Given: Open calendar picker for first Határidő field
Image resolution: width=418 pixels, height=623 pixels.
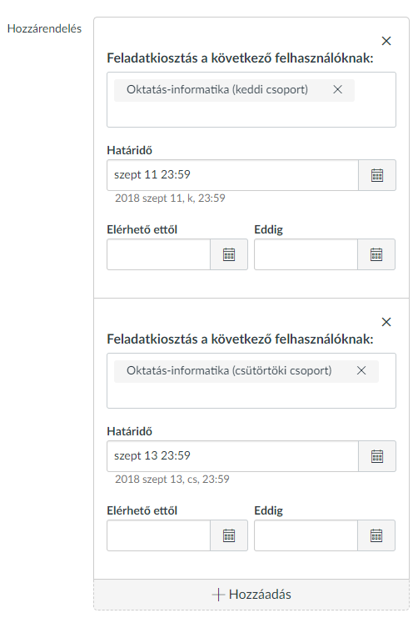Looking at the screenshot, I should [x=376, y=175].
